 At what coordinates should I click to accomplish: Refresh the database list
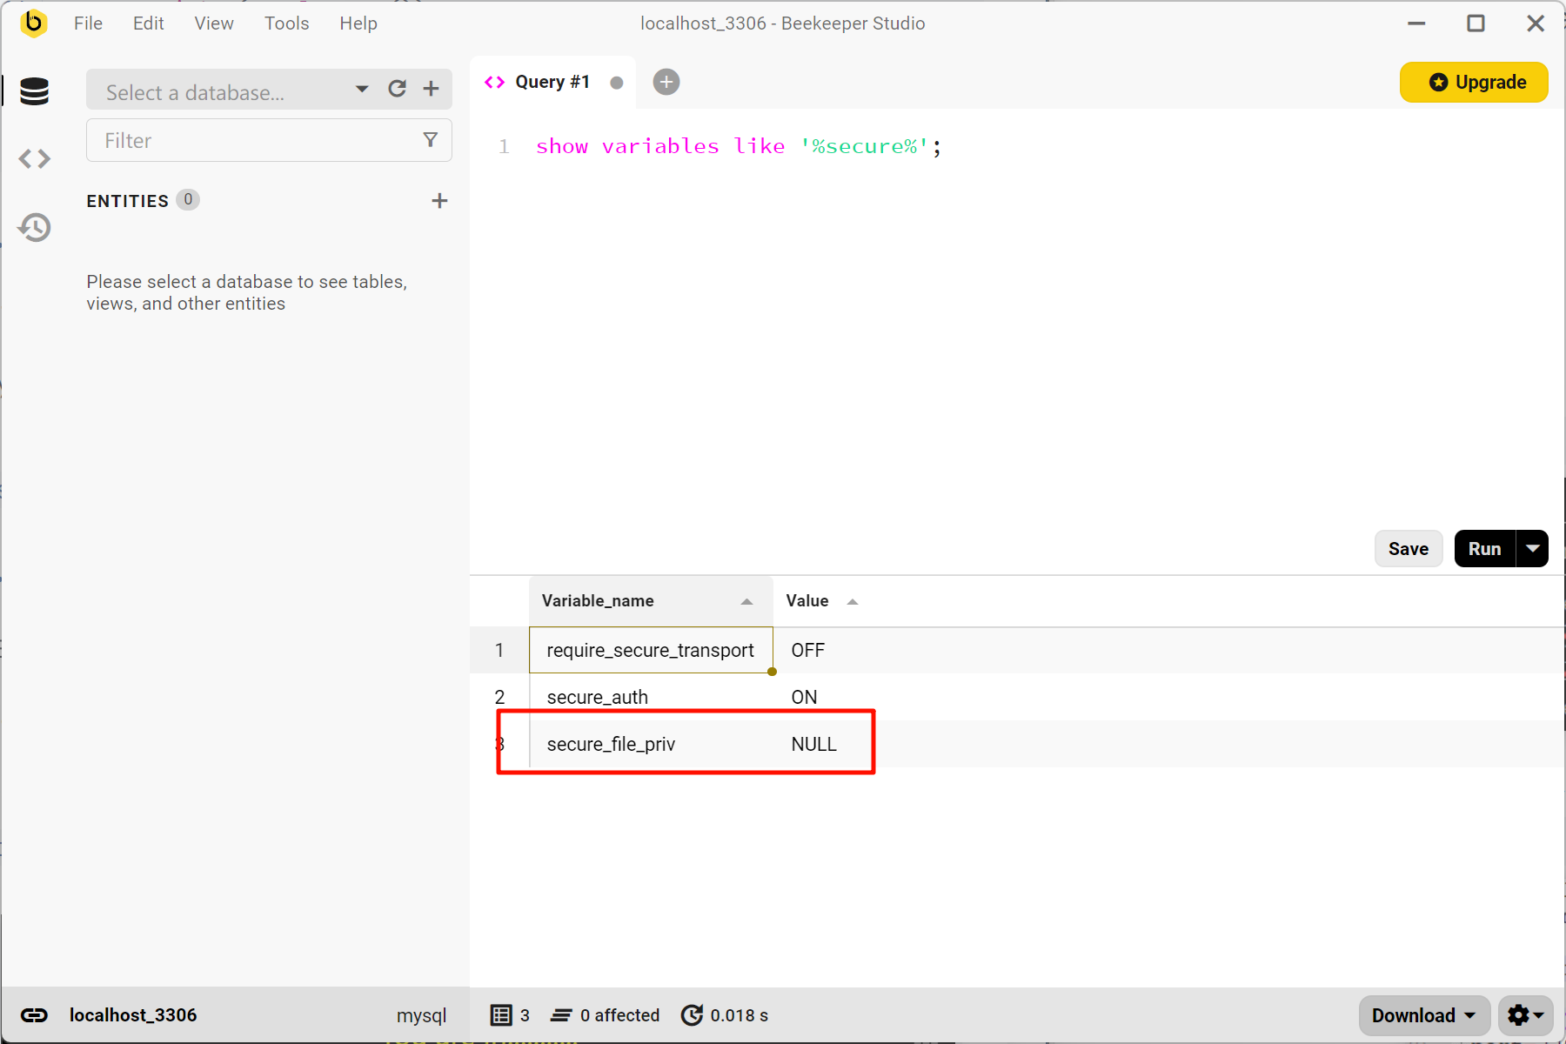[x=398, y=89]
